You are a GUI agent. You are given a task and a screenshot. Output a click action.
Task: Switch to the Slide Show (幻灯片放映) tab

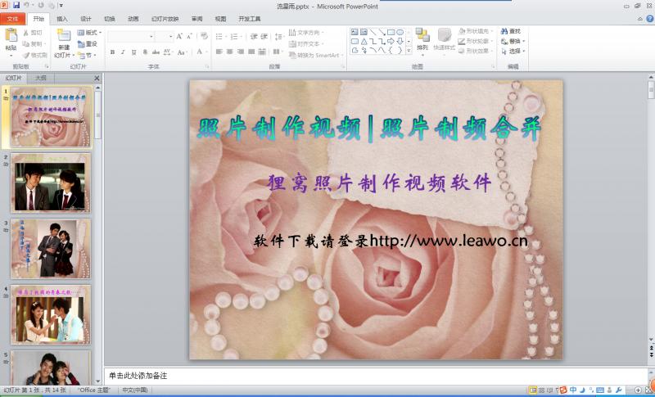[x=165, y=19]
